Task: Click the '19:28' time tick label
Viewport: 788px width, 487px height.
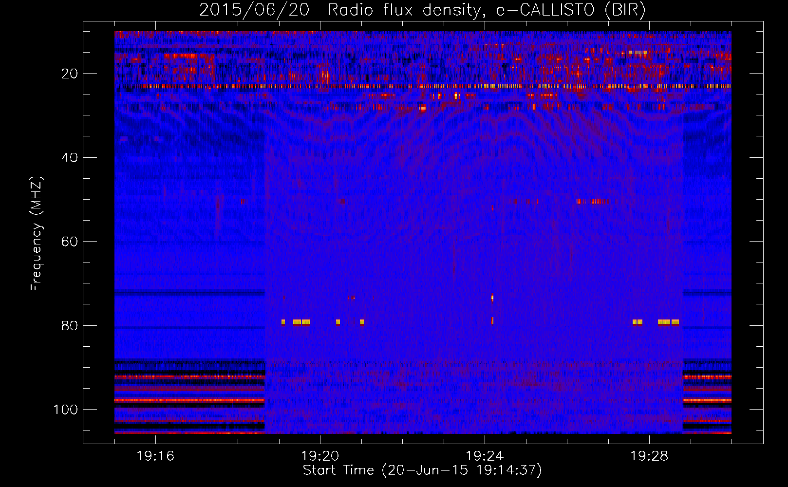Action: coord(649,456)
